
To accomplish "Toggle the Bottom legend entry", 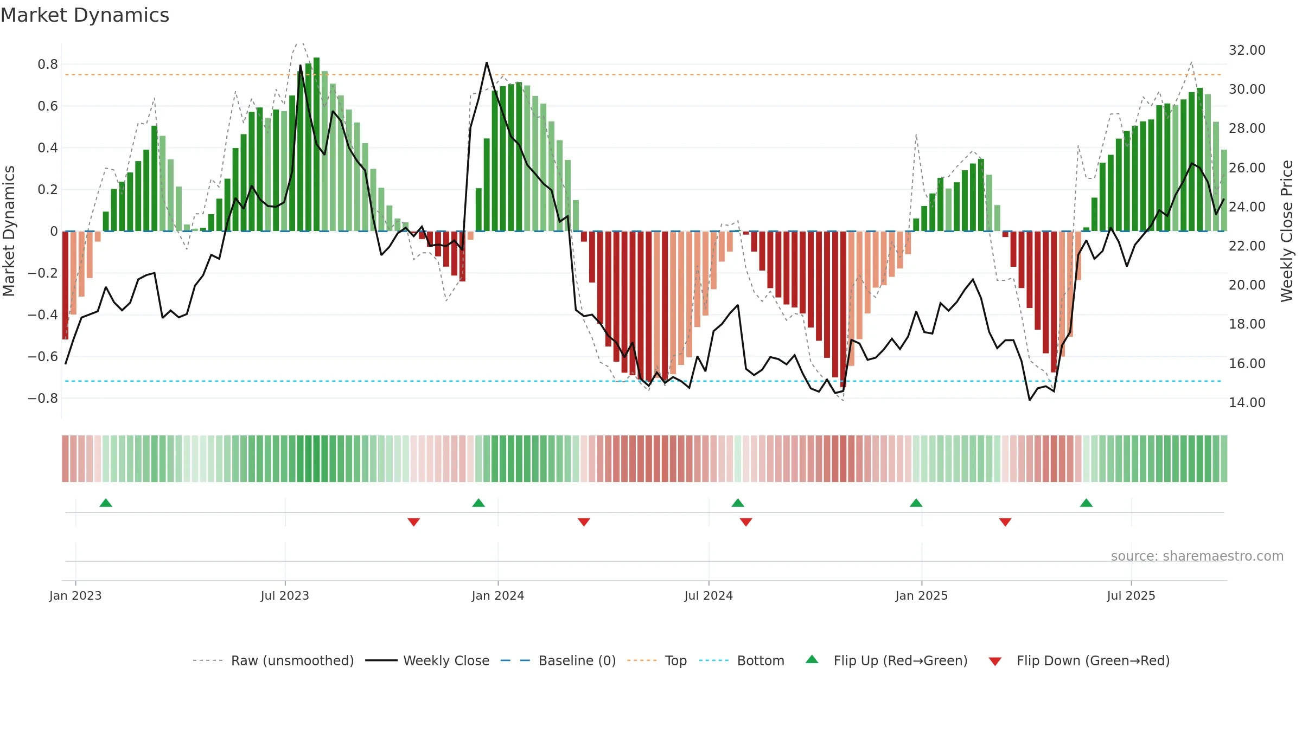I will 742,660.
